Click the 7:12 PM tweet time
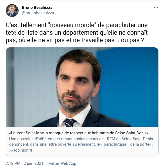 (13, 163)
